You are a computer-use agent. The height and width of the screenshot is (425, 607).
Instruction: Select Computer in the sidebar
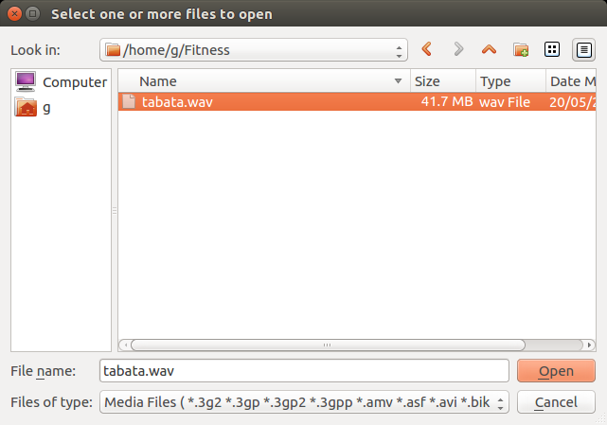click(x=62, y=81)
